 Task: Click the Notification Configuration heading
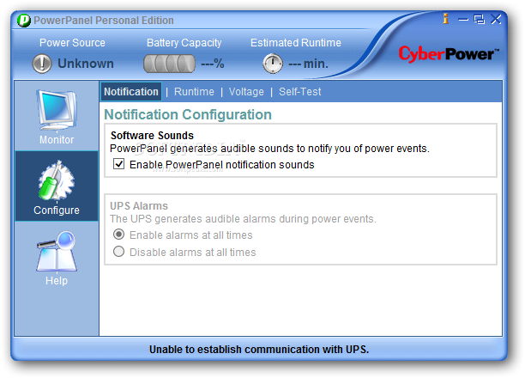(x=188, y=115)
